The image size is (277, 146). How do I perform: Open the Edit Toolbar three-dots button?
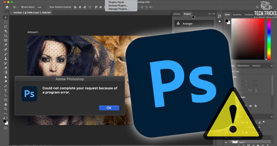tap(6, 114)
